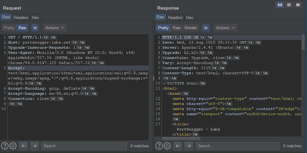Go to next match in Response search
The height and width of the screenshot is (153, 307).
point(189,146)
